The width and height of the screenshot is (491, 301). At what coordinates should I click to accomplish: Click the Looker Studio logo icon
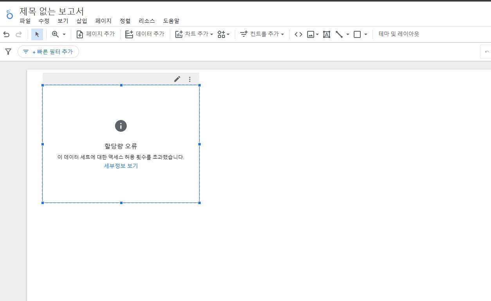point(10,15)
